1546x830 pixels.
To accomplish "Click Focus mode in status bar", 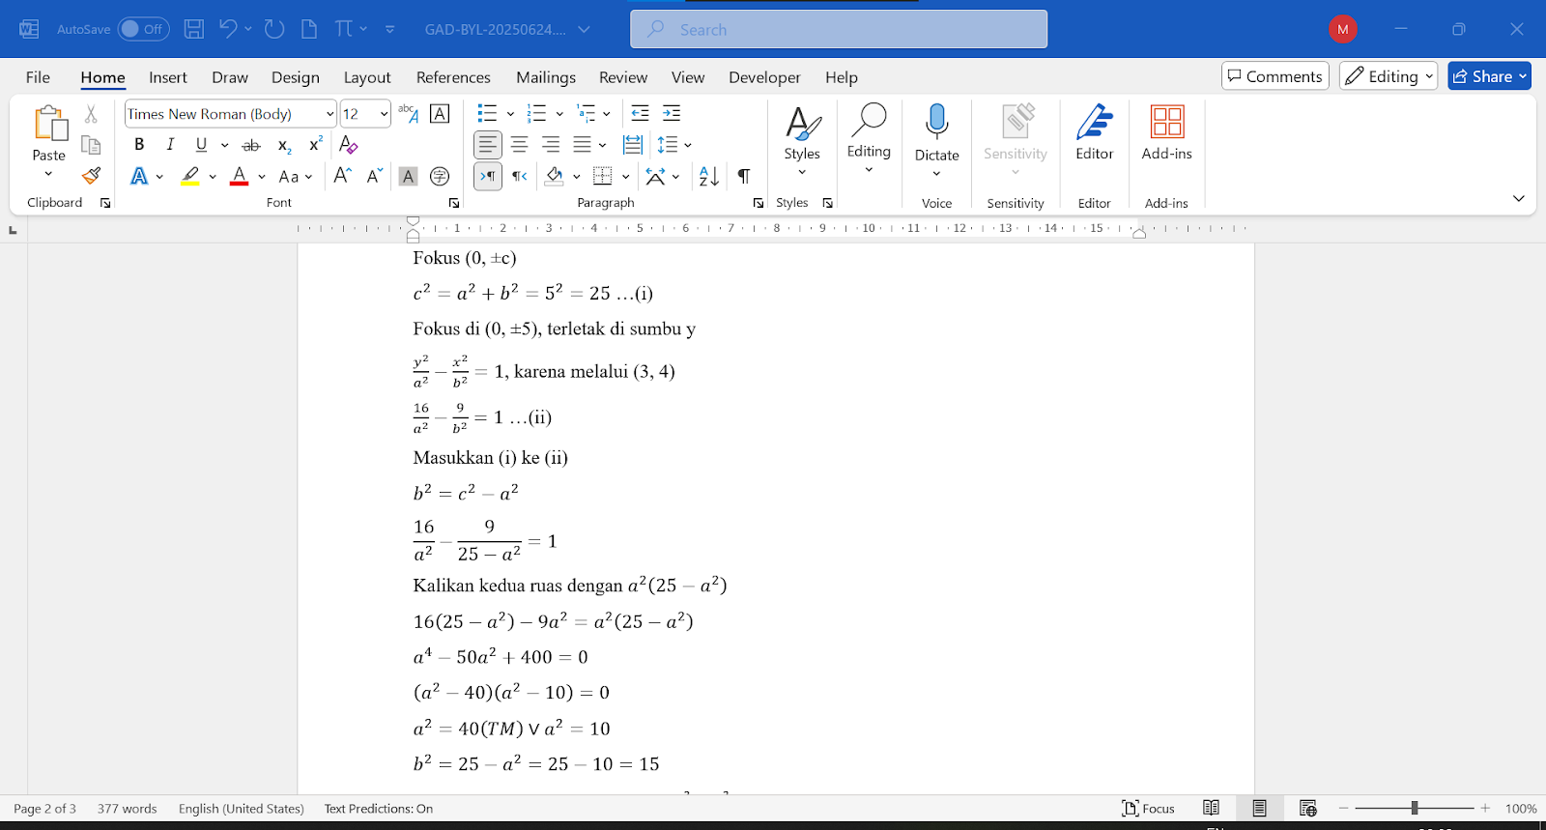I will pyautogui.click(x=1149, y=809).
